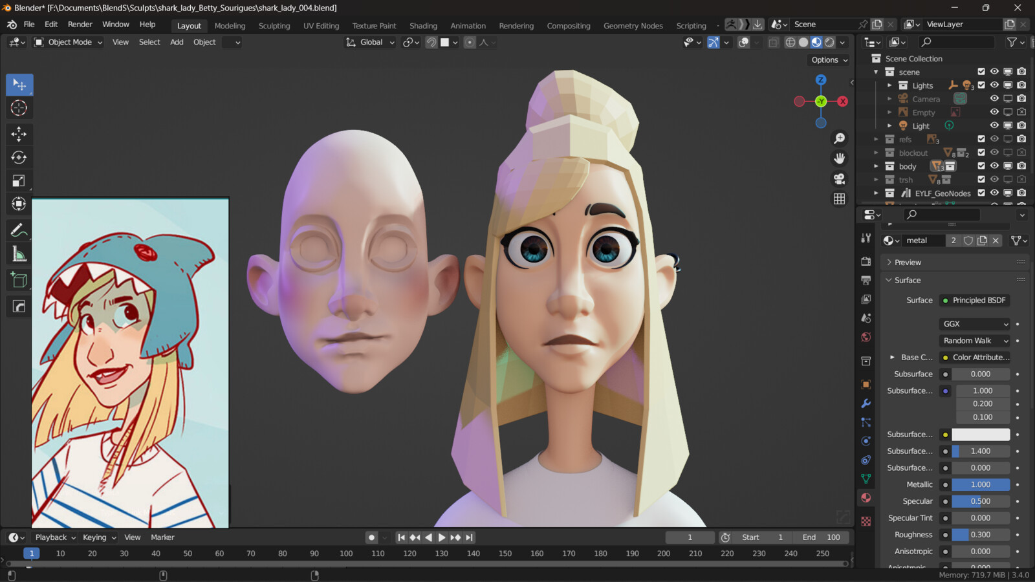Image resolution: width=1035 pixels, height=582 pixels.
Task: Open timeline Marker menu
Action: click(x=162, y=537)
